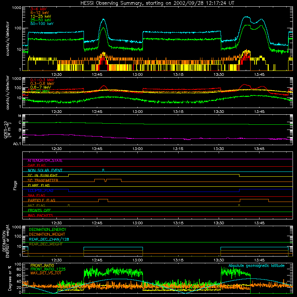This screenshot has width=297, height=297.
Task: Click the green "25-50 keV" legend entry
Action: click(x=41, y=20)
